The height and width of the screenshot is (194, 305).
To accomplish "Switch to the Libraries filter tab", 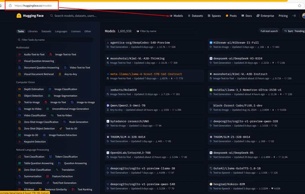I will tap(33, 31).
